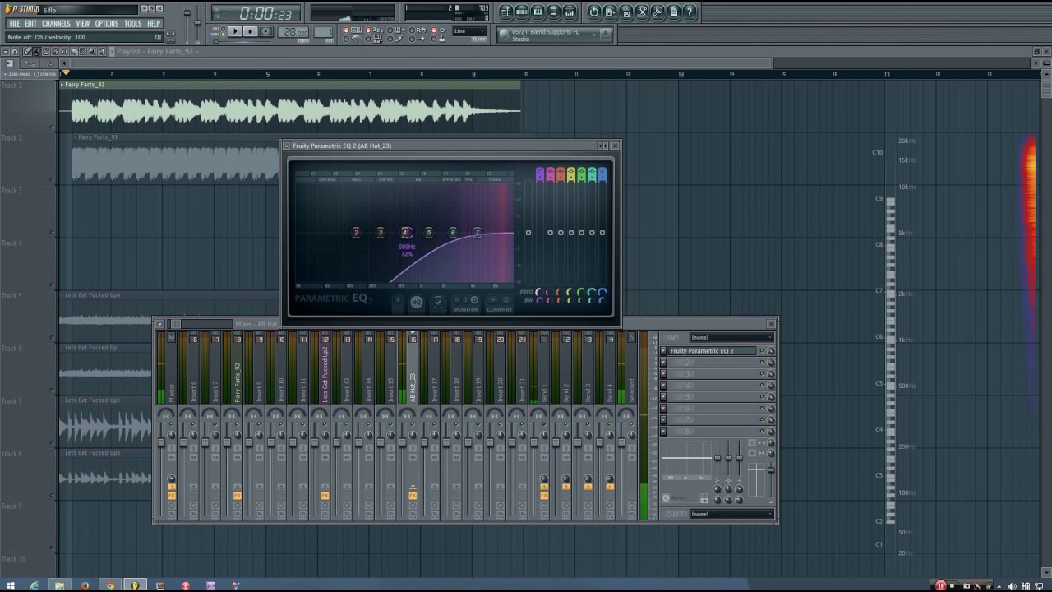Click the Windows Start button
The height and width of the screenshot is (592, 1052).
coord(11,585)
